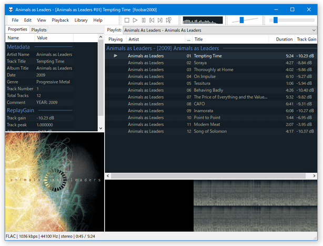Skip to previous track icon
Image resolution: width=323 pixels, height=246 pixels.
click(x=152, y=20)
